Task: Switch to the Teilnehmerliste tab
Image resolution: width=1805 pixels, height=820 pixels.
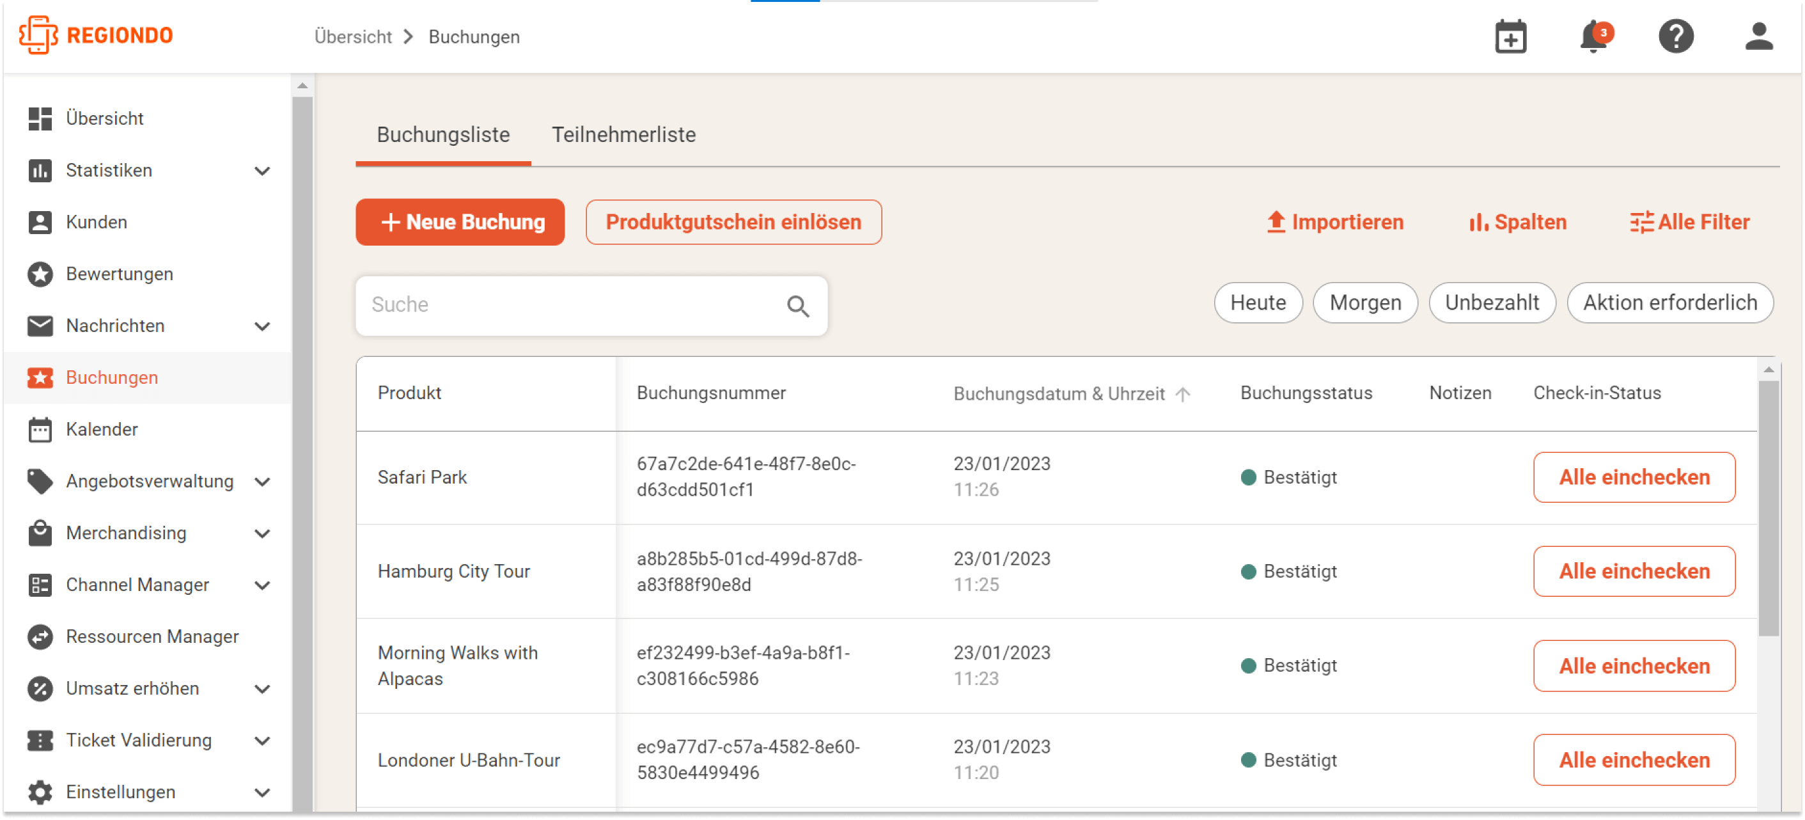Action: (x=623, y=134)
